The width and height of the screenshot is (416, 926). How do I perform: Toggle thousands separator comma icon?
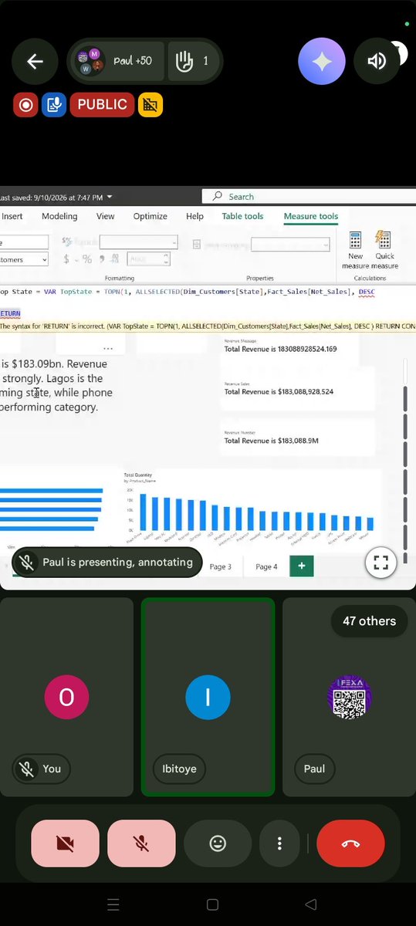[x=101, y=259]
